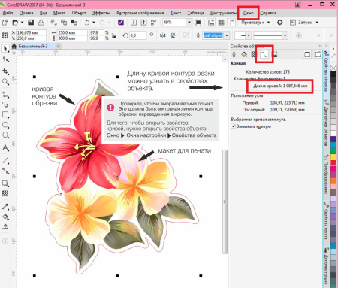This screenshot has width=338, height=288.
Task: Choose the Zoom magnifier tool
Action: pos(5,82)
